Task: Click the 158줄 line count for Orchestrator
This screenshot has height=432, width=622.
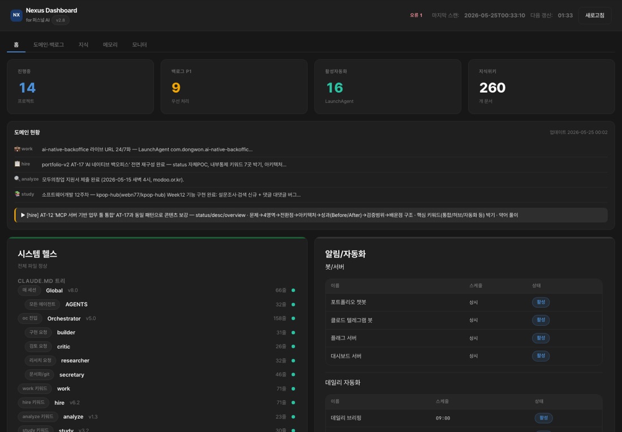Action: click(280, 318)
